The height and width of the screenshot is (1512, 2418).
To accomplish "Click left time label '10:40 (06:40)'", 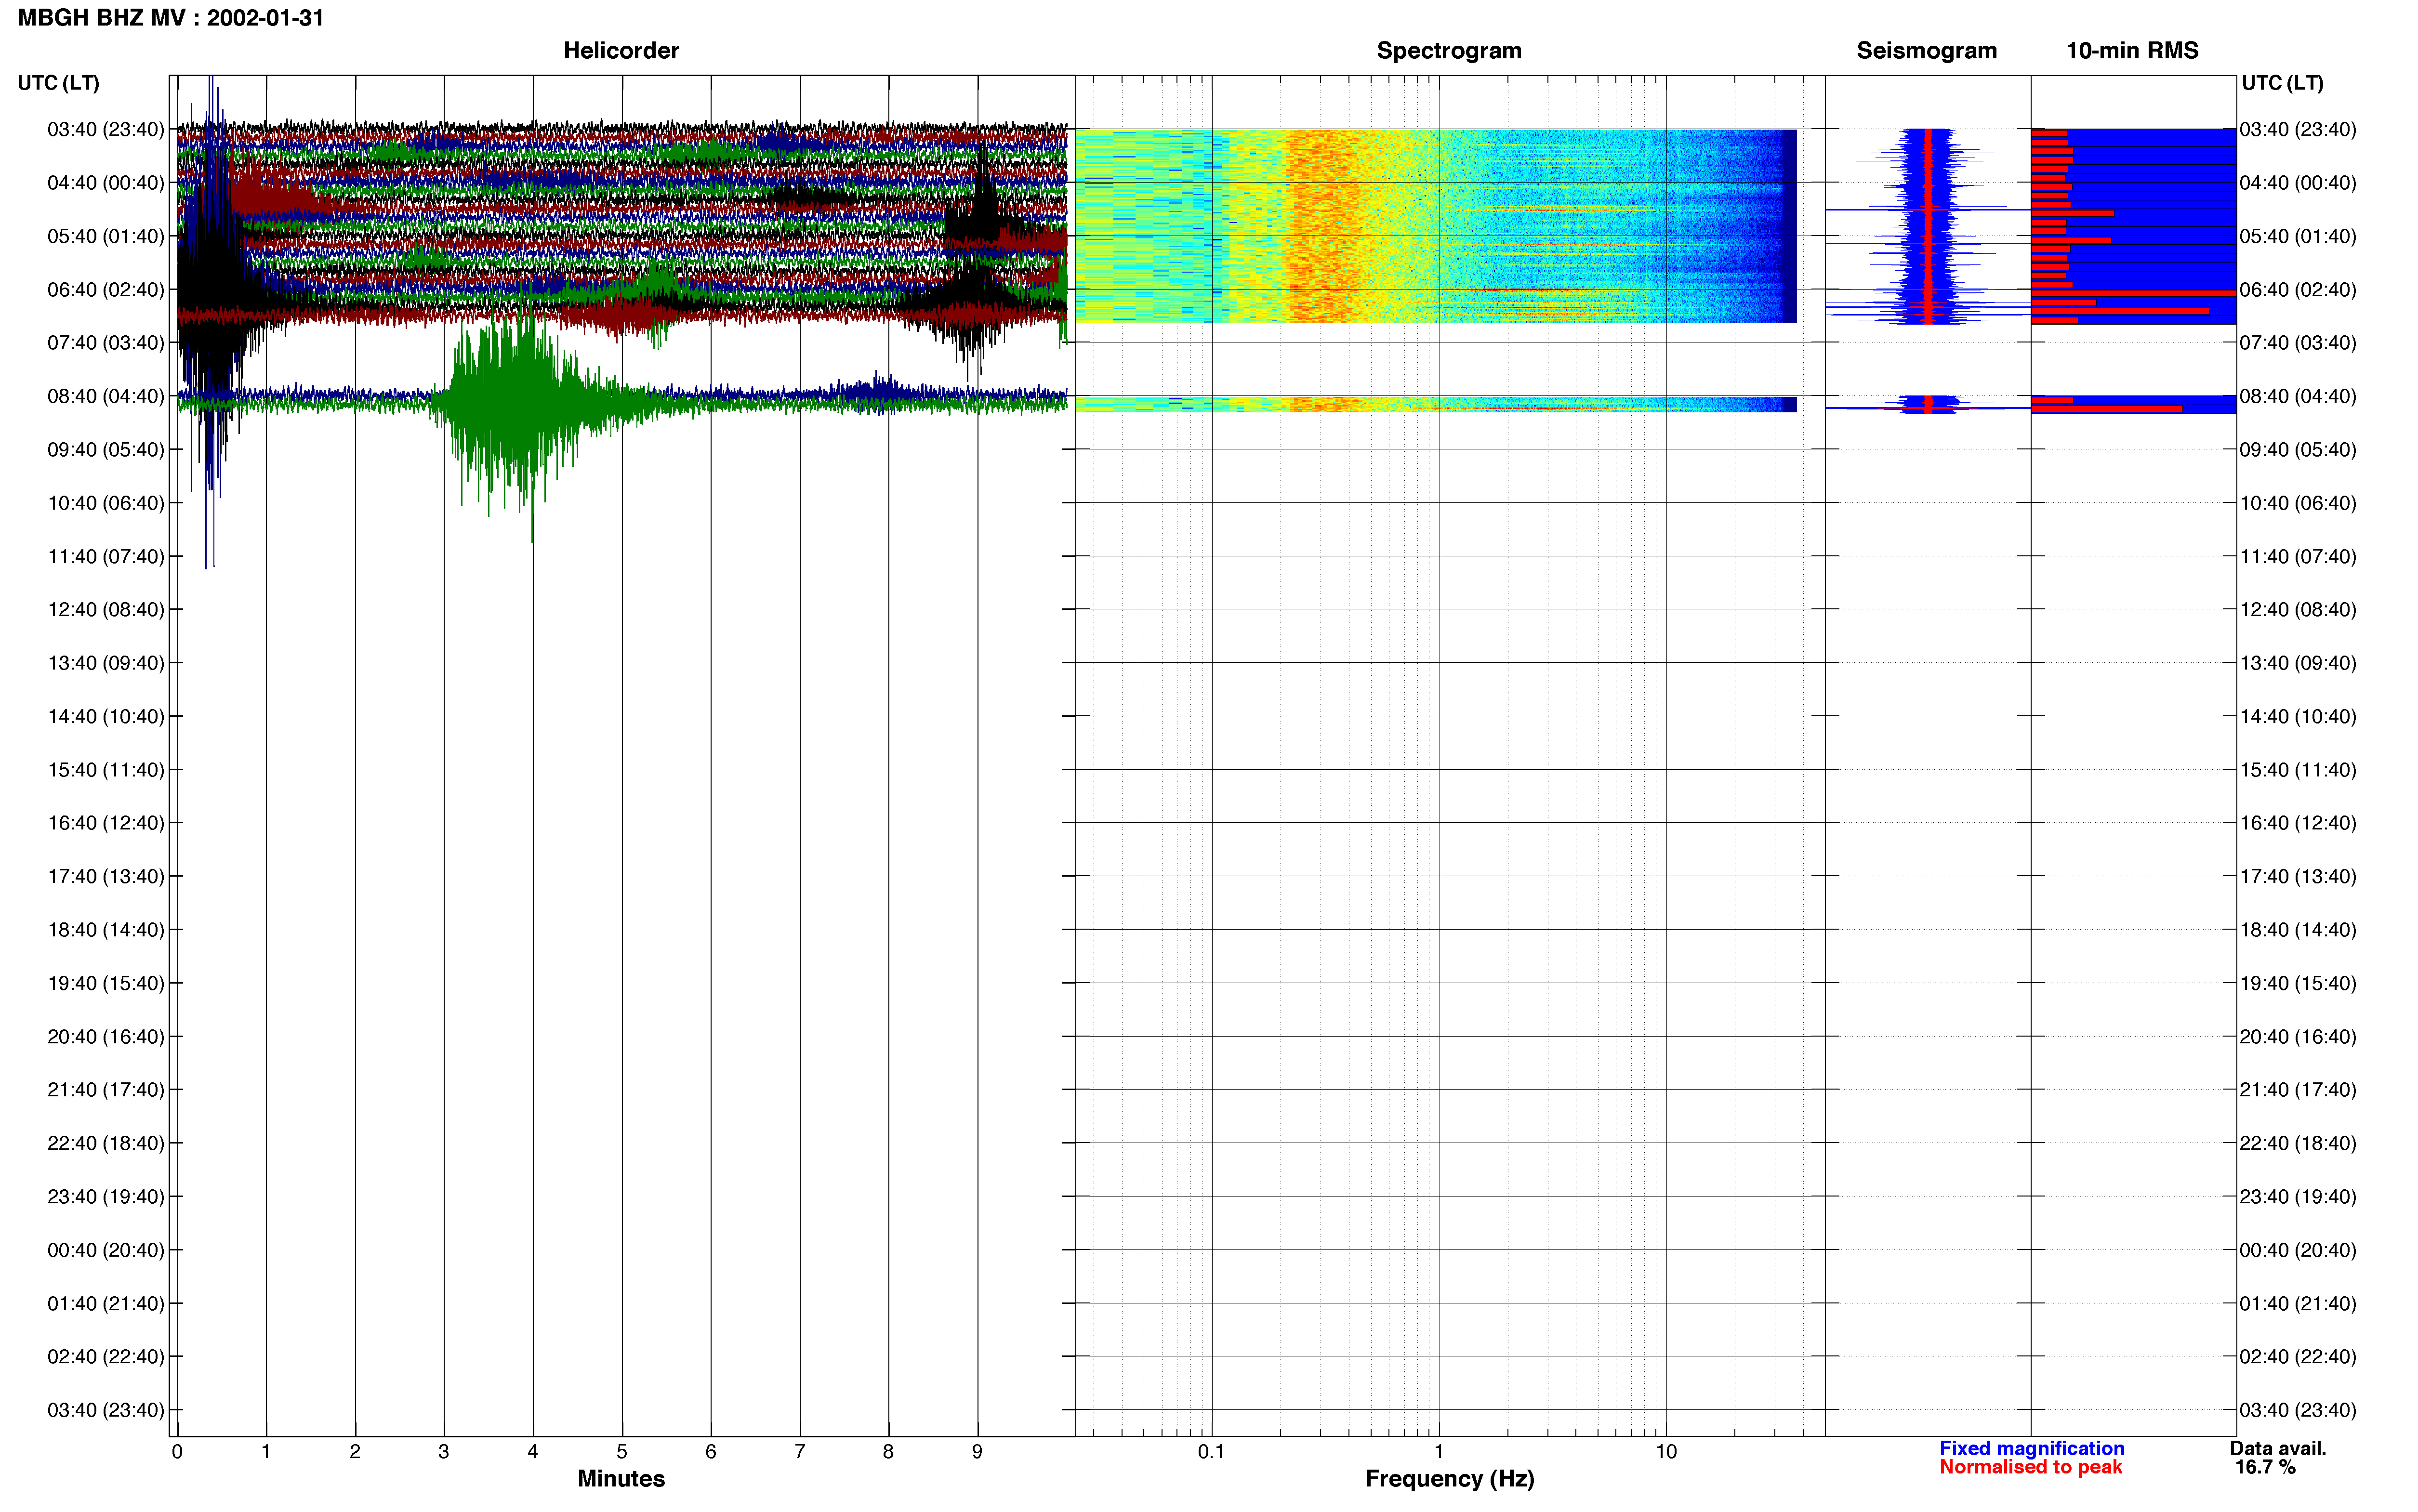I will click(x=106, y=503).
